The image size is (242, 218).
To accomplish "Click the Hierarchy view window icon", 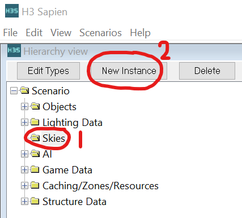I will tap(14, 50).
